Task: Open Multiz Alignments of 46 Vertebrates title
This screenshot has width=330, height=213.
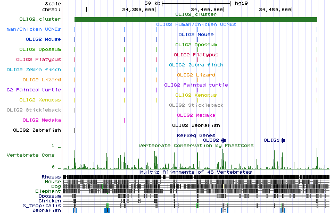Action: tap(196, 172)
